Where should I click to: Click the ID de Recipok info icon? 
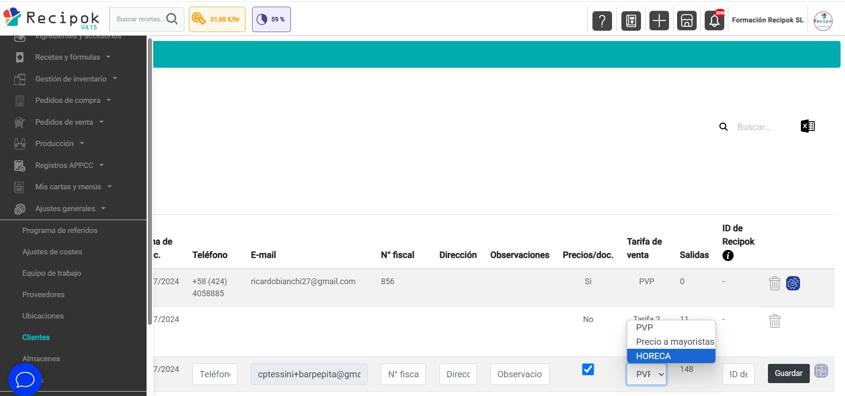click(728, 255)
